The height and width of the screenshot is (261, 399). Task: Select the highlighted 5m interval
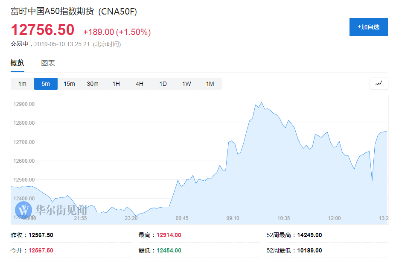coord(46,84)
